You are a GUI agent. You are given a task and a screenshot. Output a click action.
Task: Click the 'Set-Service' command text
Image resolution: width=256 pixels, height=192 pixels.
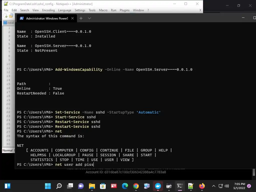coord(67,112)
